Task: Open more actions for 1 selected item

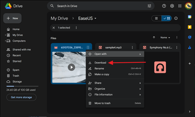Action: (76, 28)
